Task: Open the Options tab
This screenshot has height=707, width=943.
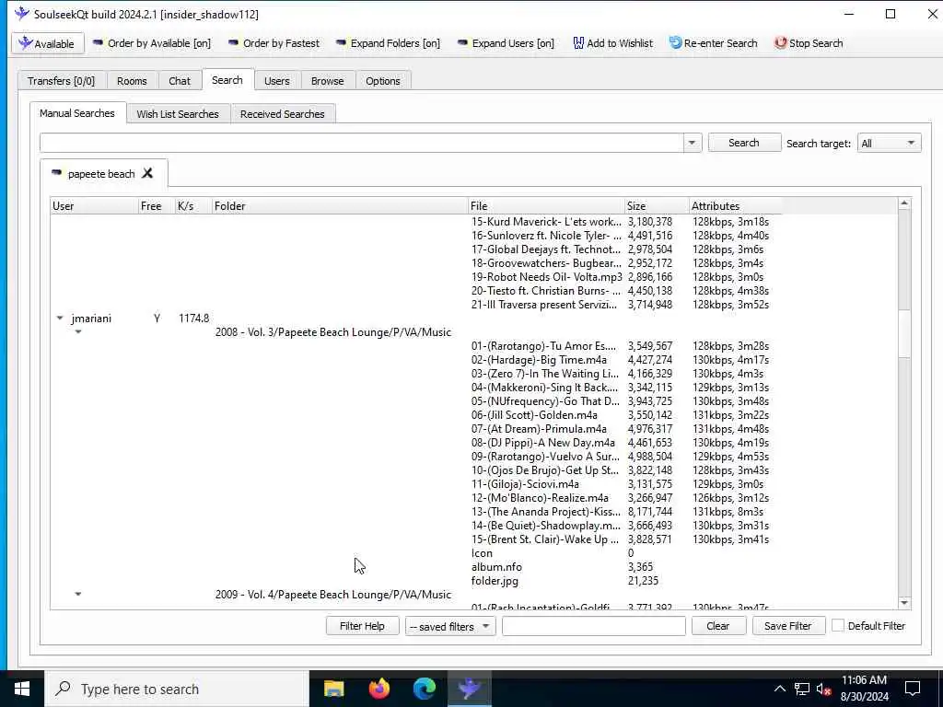Action: 382,81
